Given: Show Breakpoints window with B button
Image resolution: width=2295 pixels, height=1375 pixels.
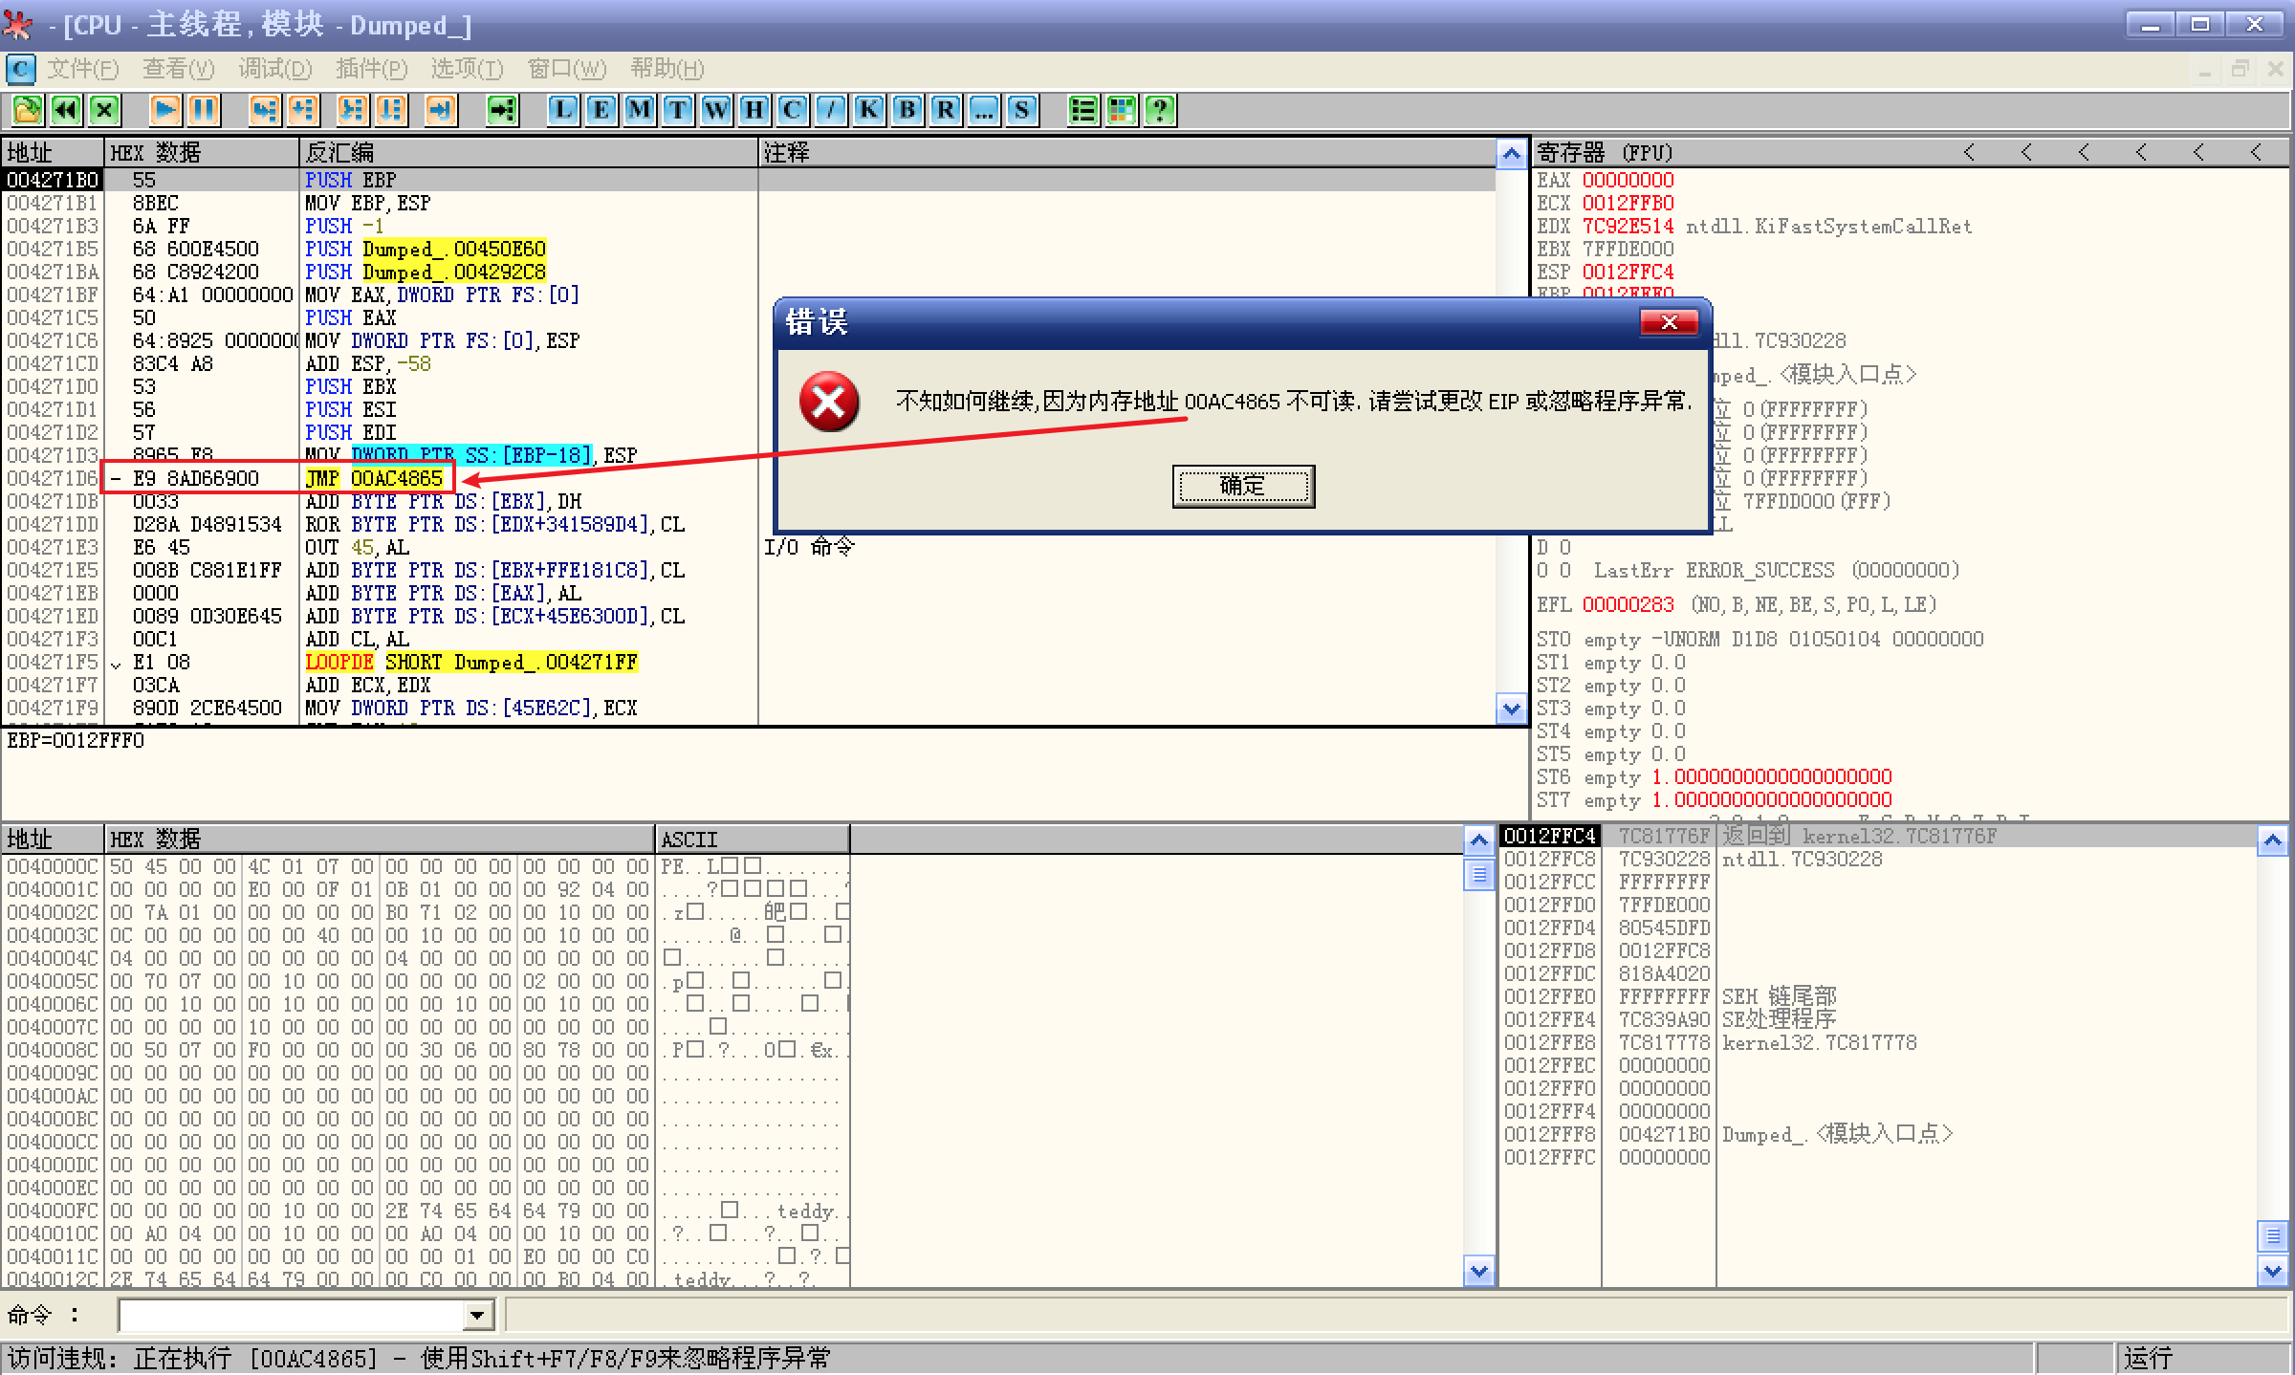Looking at the screenshot, I should tap(907, 110).
